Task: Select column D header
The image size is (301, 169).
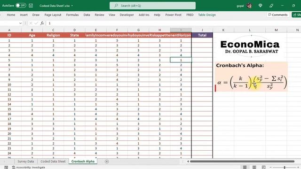Action: [x=74, y=30]
